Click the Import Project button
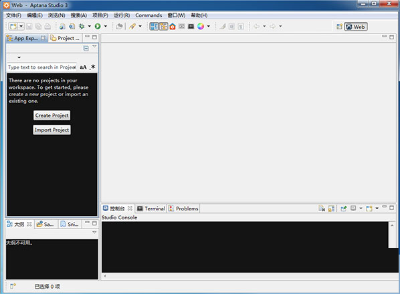The image size is (400, 294). 52,130
